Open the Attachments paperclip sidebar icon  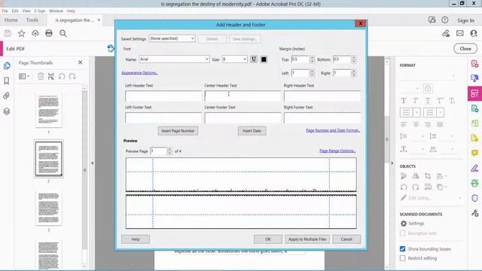(7, 96)
